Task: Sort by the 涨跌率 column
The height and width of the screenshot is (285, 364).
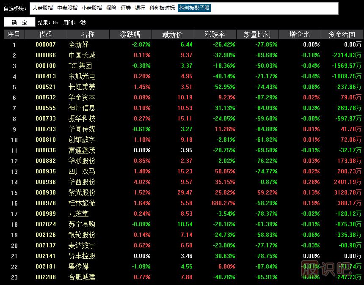Action: tap(214, 34)
